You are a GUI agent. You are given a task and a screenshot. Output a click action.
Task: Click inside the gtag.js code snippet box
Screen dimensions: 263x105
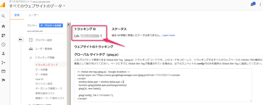(163, 85)
